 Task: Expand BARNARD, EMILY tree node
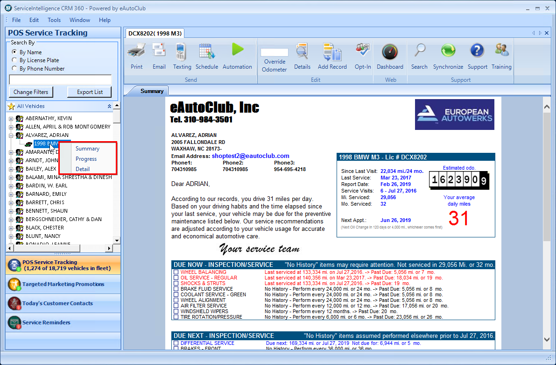[x=11, y=194]
